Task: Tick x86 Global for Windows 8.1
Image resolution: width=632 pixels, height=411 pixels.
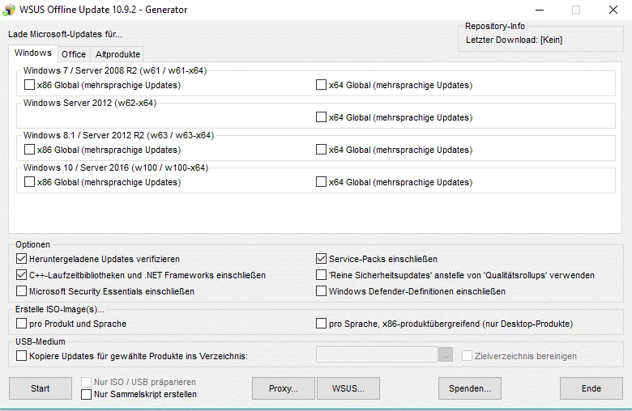Action: (x=30, y=150)
